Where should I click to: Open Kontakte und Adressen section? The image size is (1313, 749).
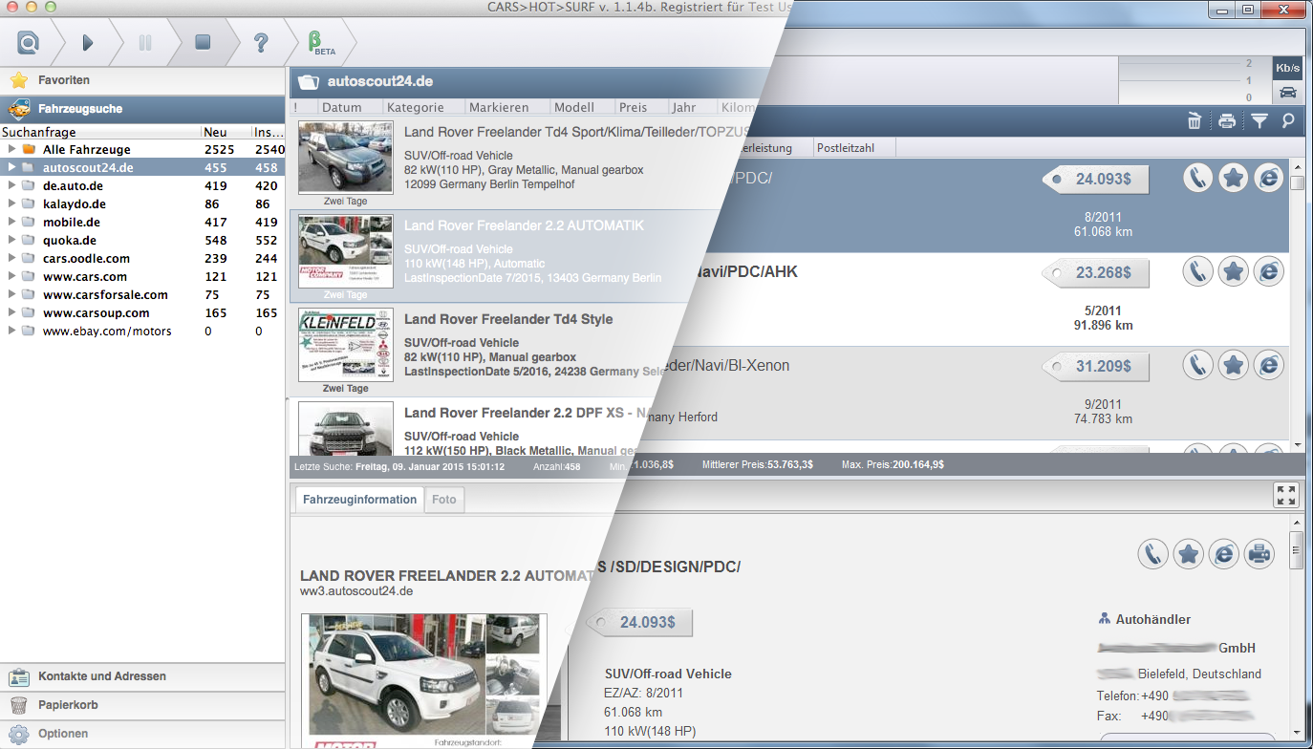point(142,676)
